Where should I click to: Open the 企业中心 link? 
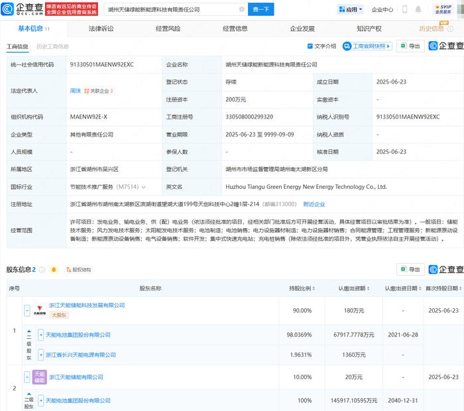pos(382,9)
